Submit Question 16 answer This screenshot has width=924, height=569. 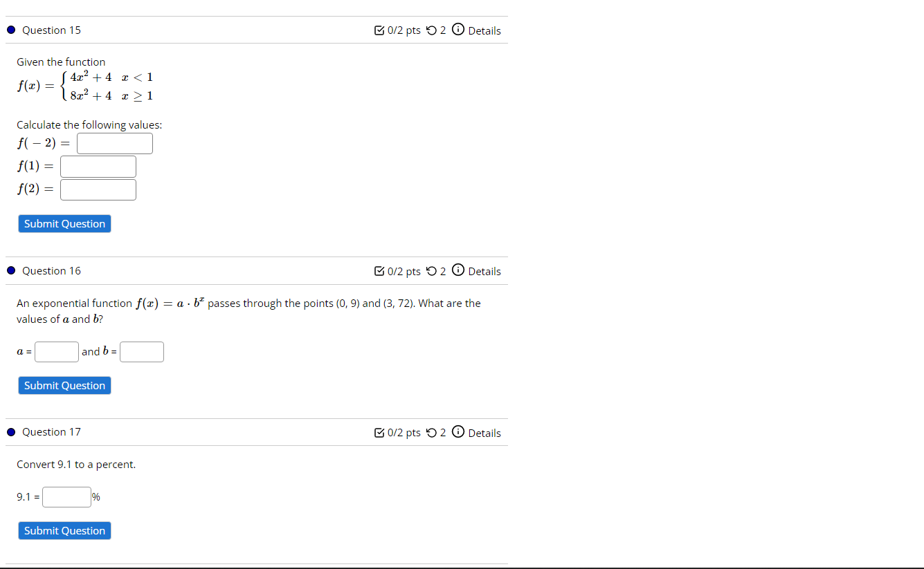point(64,386)
